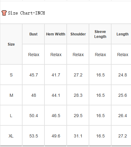
Task: Click the Size Chart-INCH heading text
Action: [27, 13]
